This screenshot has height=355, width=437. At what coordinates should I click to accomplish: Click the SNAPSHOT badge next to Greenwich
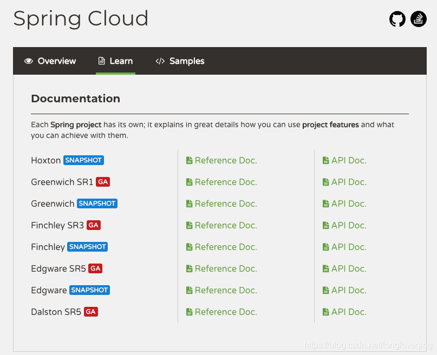97,203
